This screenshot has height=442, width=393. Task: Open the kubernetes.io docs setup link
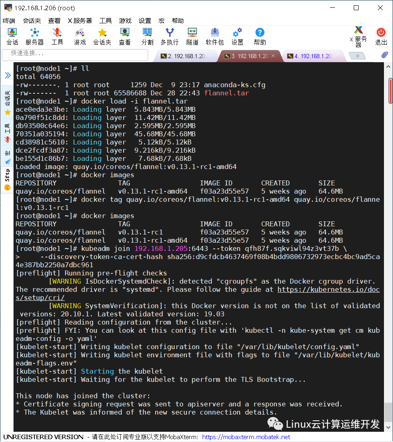[x=328, y=289]
